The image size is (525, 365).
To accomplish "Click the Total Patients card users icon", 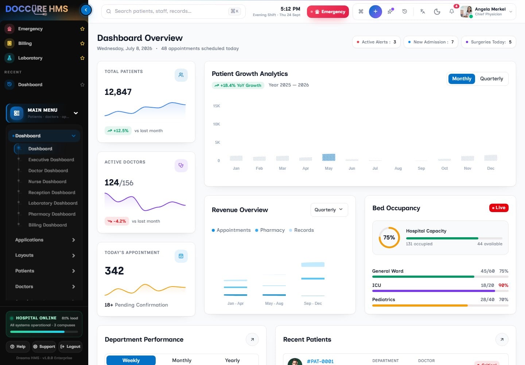I will tap(181, 75).
